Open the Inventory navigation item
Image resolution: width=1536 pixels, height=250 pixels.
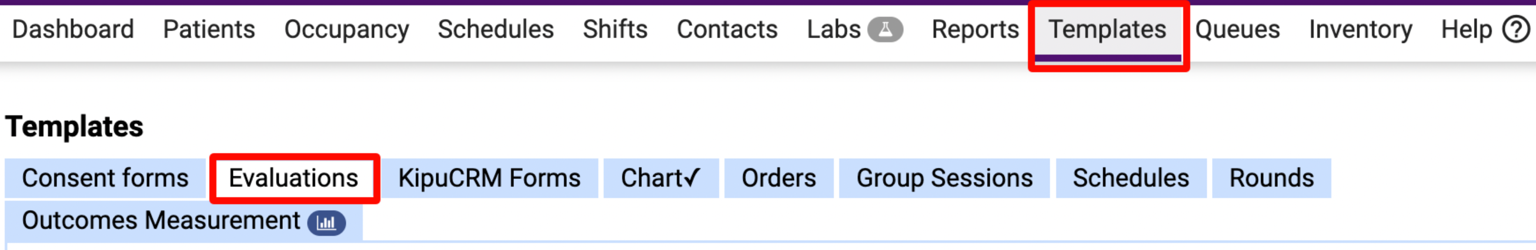[x=1360, y=30]
